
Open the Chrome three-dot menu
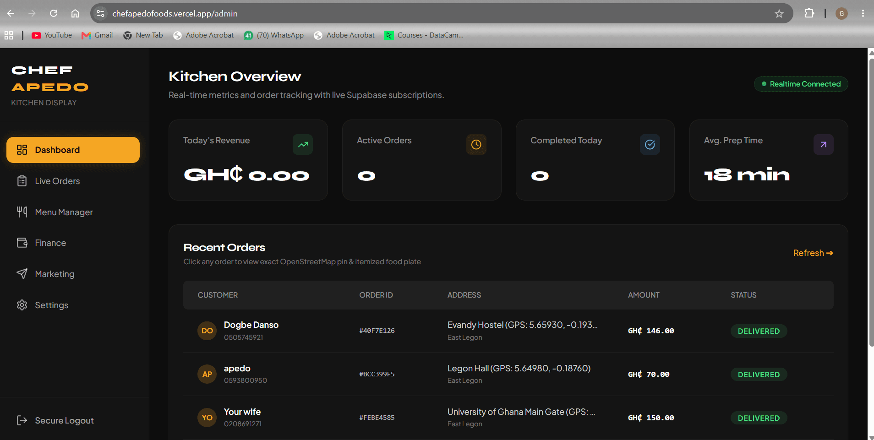click(863, 13)
